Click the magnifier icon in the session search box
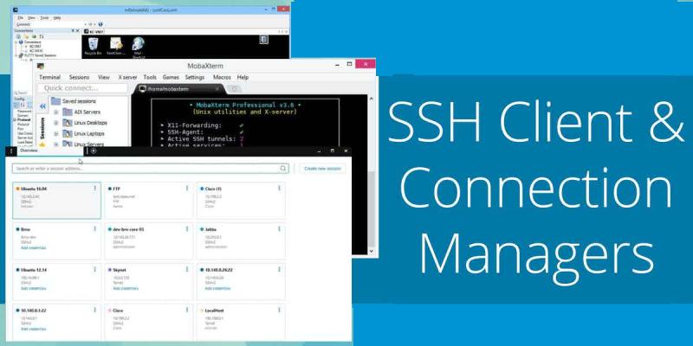Viewport: 693px width, 346px height. (283, 169)
